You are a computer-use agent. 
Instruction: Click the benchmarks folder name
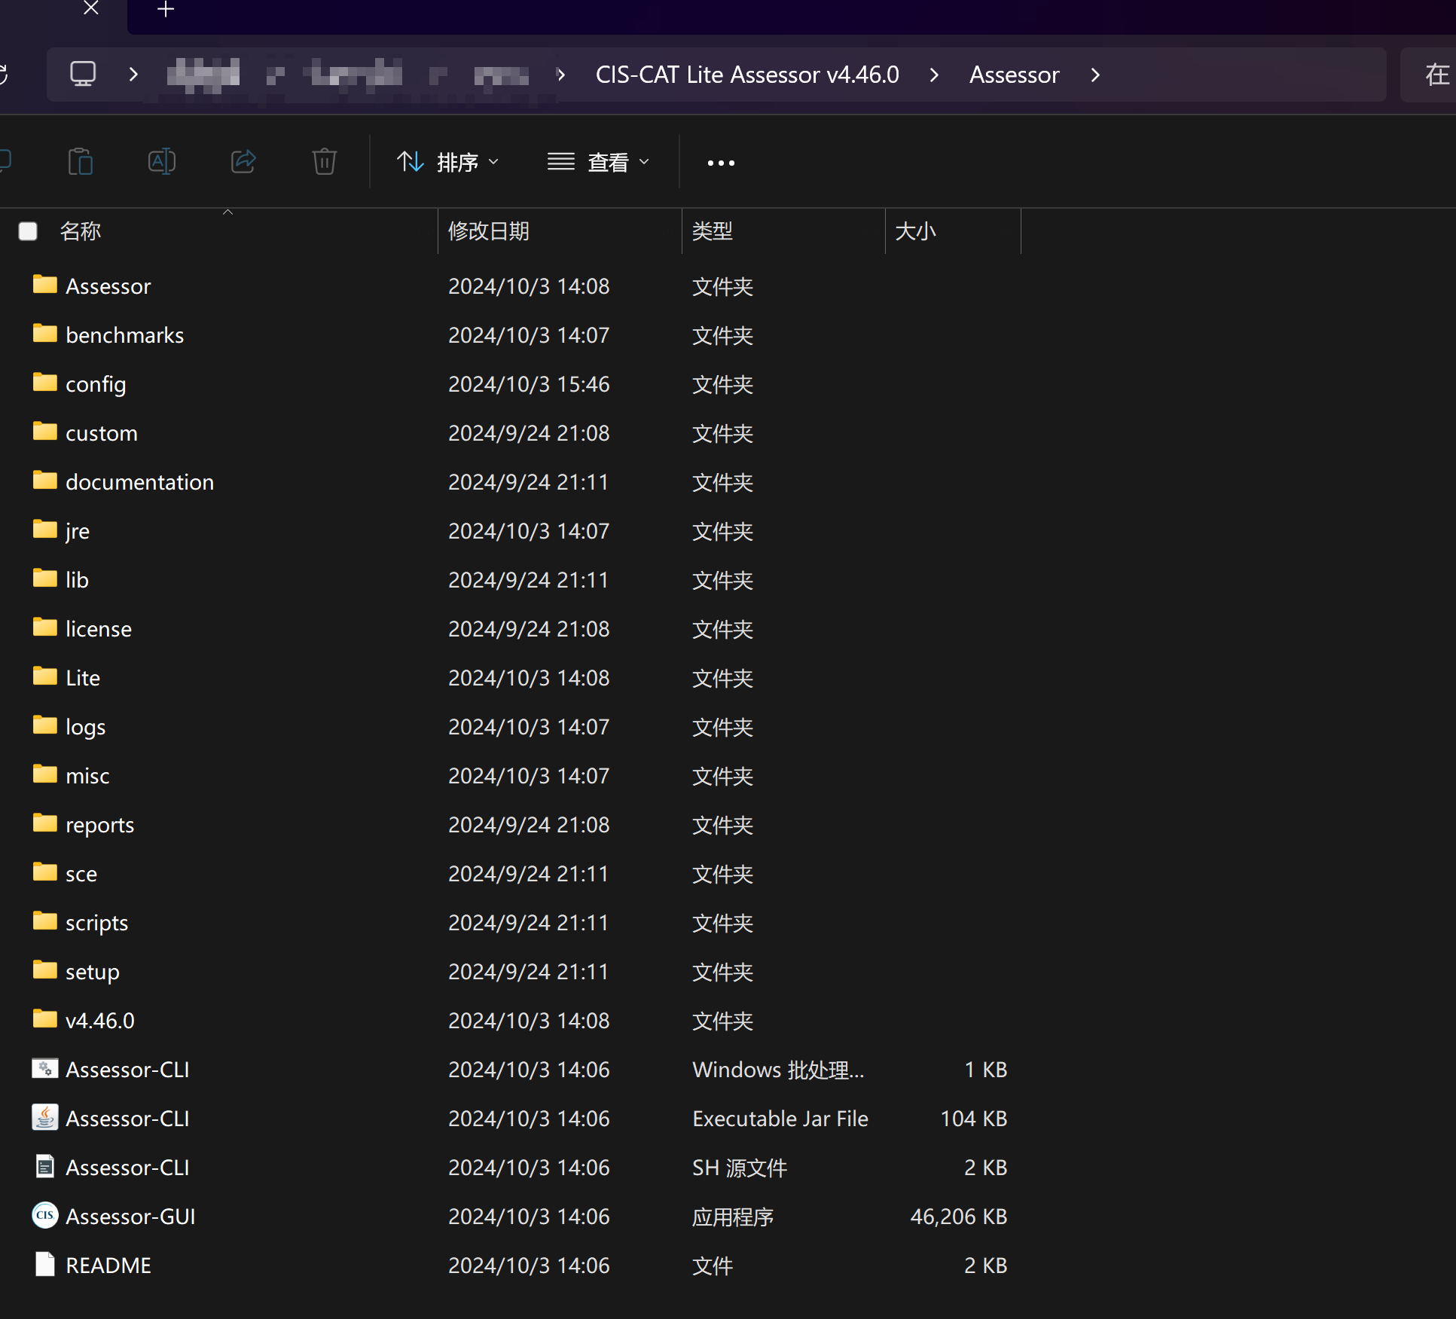124,335
